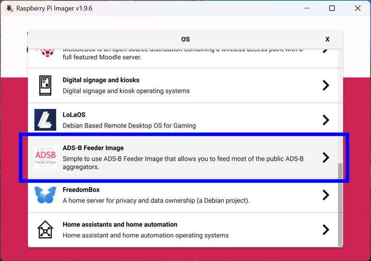Image resolution: width=371 pixels, height=261 pixels.
Task: Close the OS dialog with X
Action: (327, 39)
